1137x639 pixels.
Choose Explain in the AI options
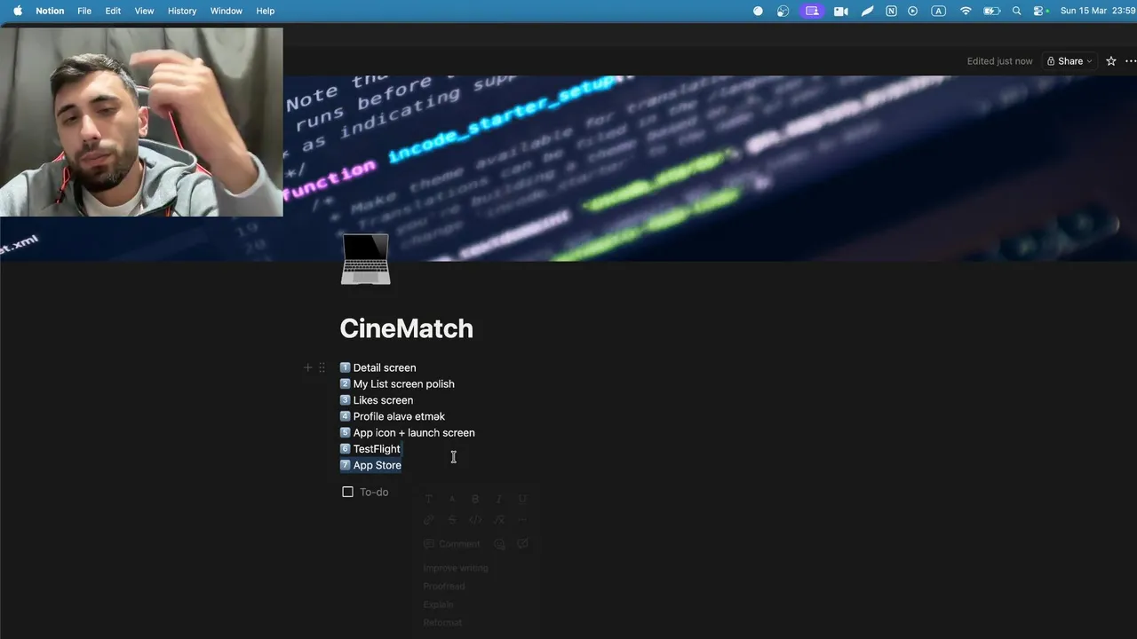[438, 604]
